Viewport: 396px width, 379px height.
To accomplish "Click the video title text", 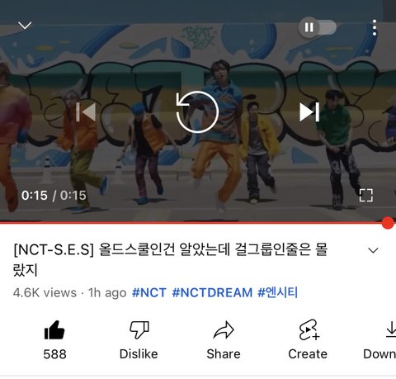I will [170, 260].
